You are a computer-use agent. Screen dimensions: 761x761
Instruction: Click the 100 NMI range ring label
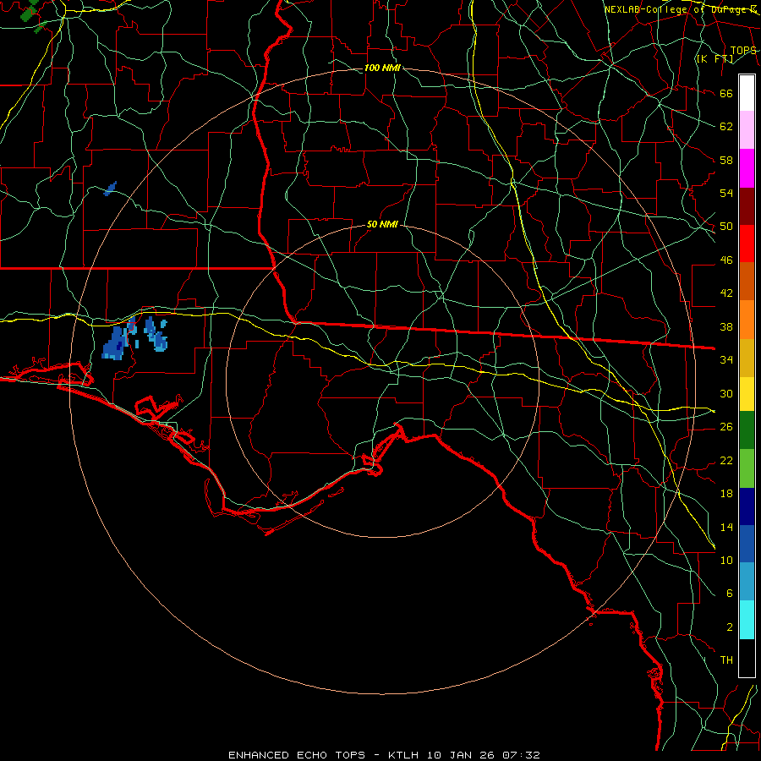(382, 68)
